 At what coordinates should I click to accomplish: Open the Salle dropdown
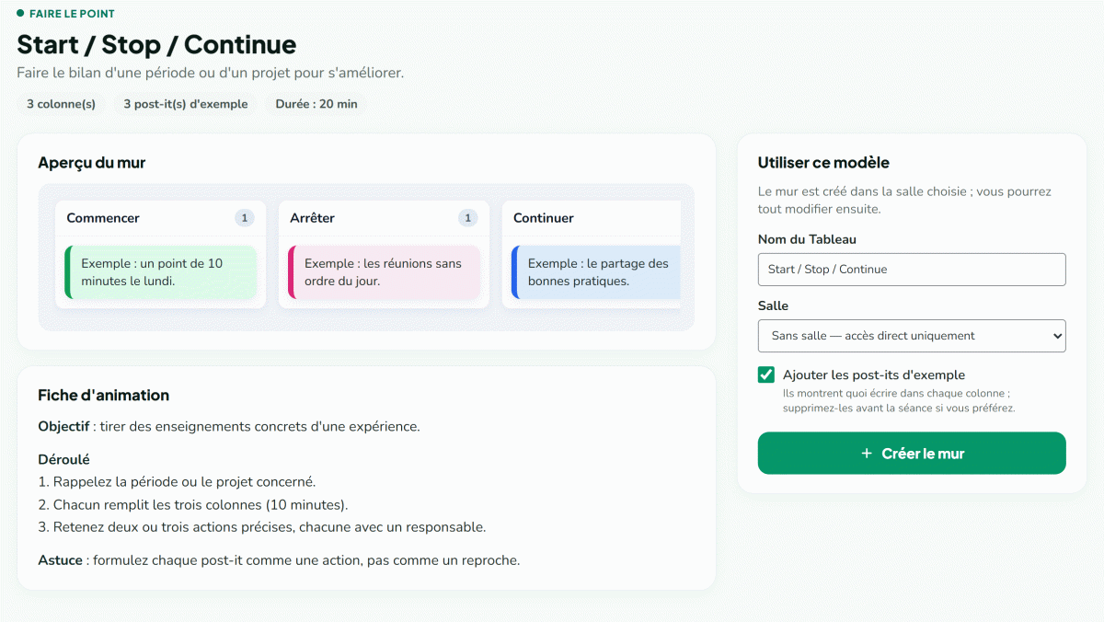click(x=912, y=336)
